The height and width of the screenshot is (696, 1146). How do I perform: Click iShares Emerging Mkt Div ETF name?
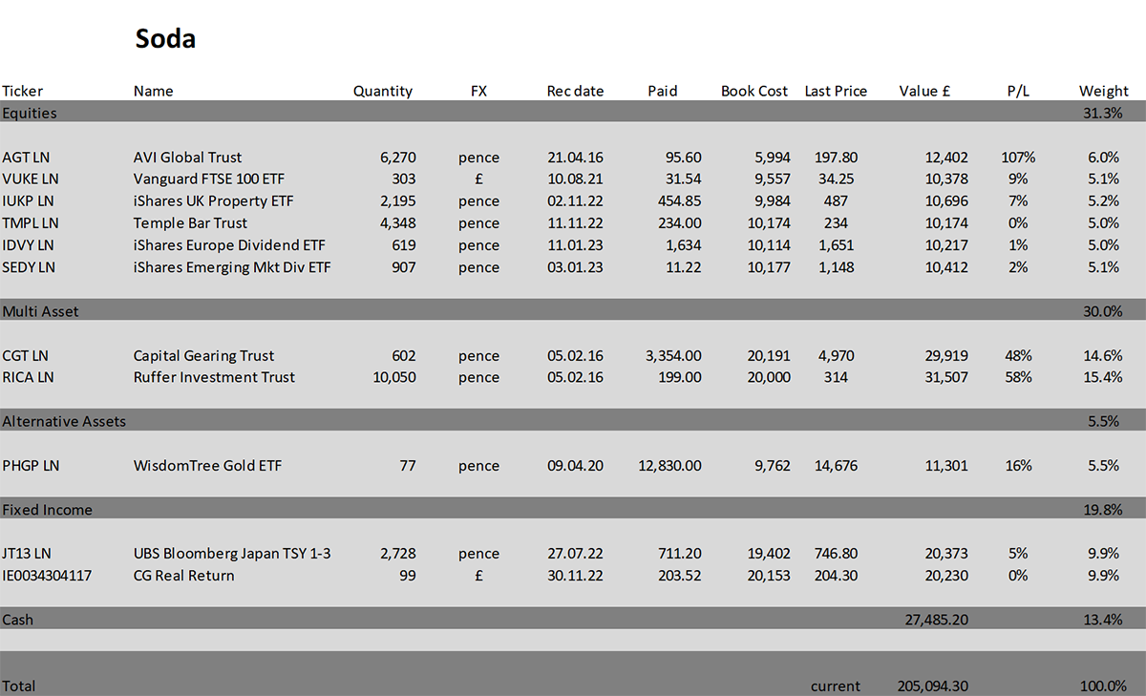(232, 267)
